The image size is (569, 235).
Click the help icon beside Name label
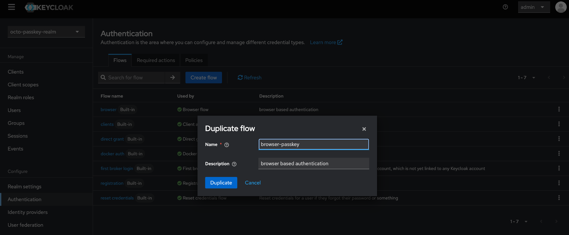(227, 145)
